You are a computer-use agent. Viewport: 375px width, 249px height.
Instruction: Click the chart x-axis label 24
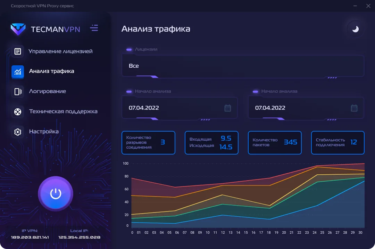click(x=315, y=232)
